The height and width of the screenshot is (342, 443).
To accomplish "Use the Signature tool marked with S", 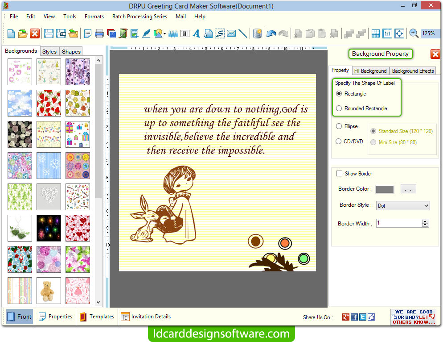I will (219, 33).
